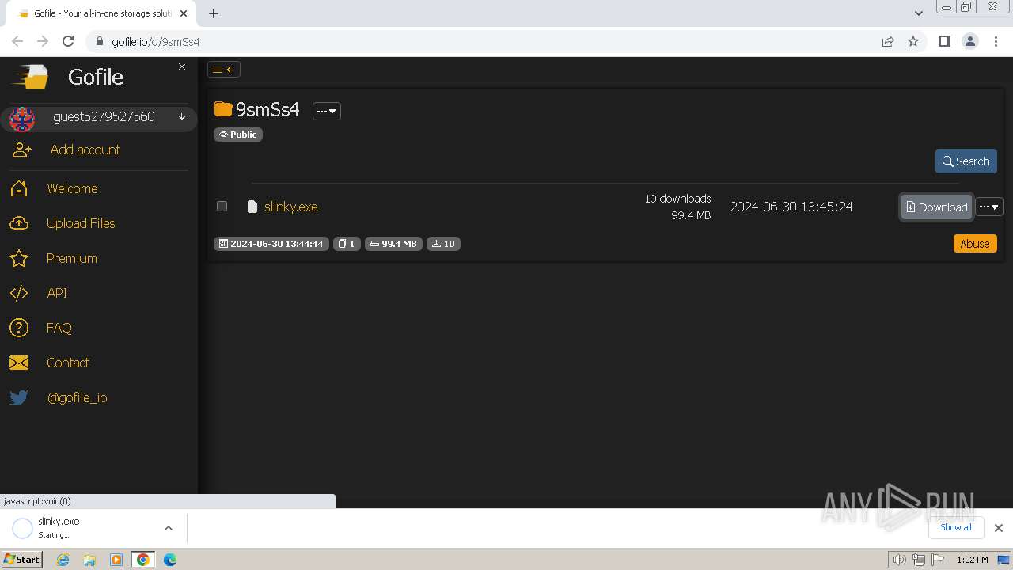Click the Contact envelope icon
This screenshot has height=570, width=1013.
[x=19, y=363]
